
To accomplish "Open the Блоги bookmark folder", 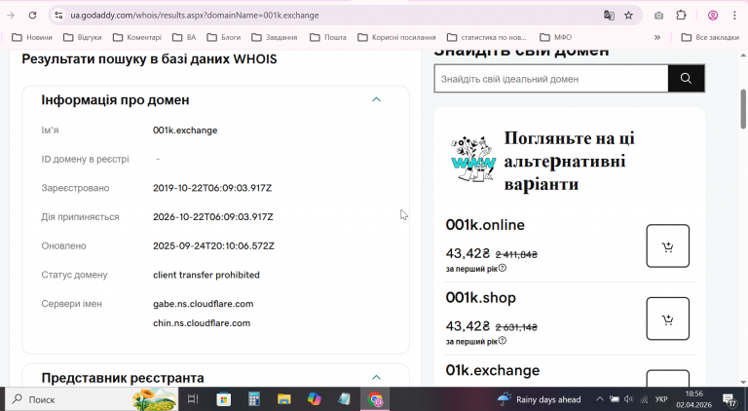I will (224, 37).
